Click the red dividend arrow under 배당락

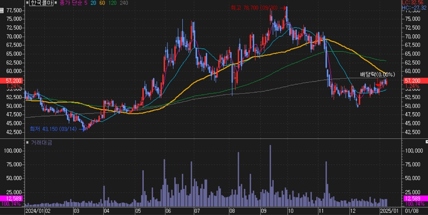(377, 83)
